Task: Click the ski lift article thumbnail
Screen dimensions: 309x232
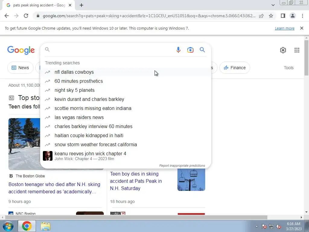Action: click(191, 179)
